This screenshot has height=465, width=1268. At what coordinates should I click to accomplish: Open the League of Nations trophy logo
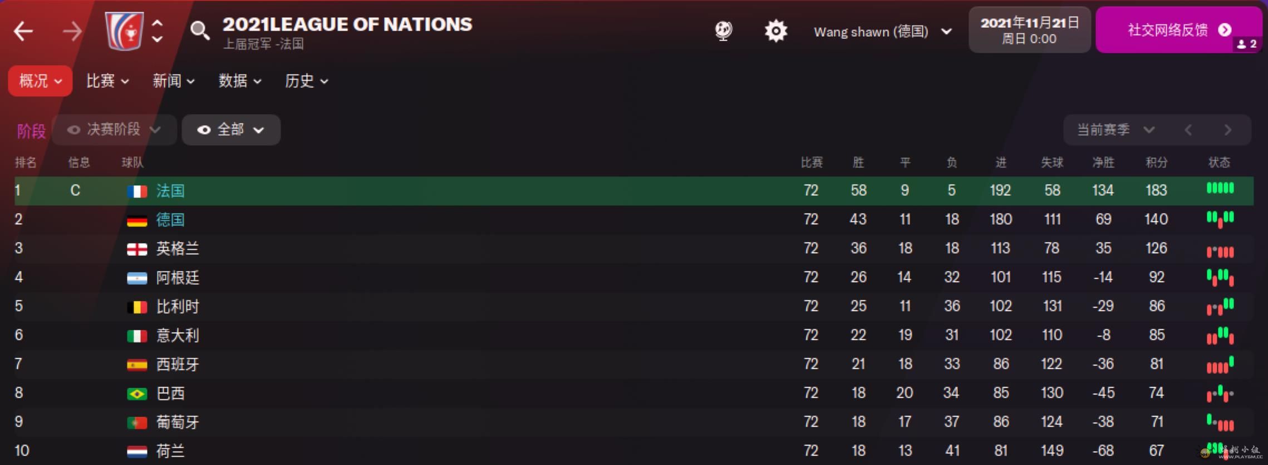[x=124, y=31]
